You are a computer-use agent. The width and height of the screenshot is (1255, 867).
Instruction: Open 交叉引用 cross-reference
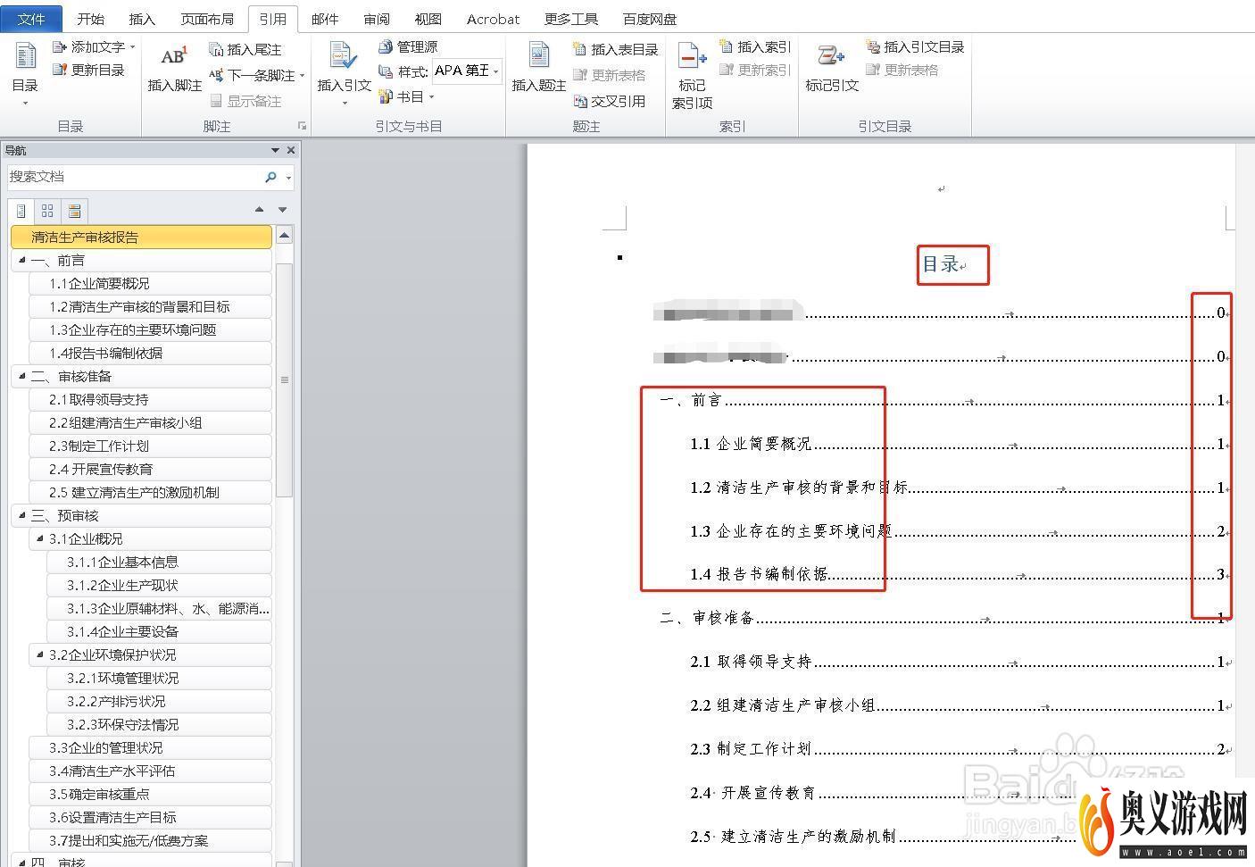tap(609, 101)
